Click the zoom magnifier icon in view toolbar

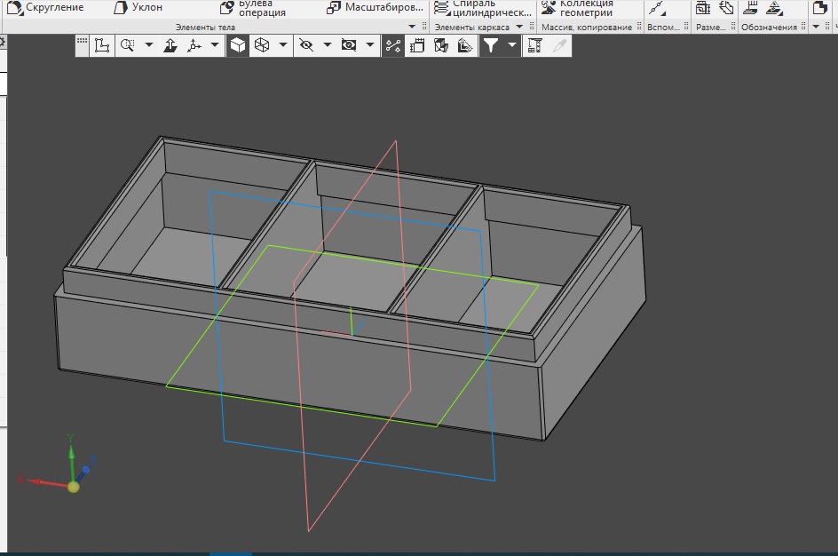click(127, 45)
